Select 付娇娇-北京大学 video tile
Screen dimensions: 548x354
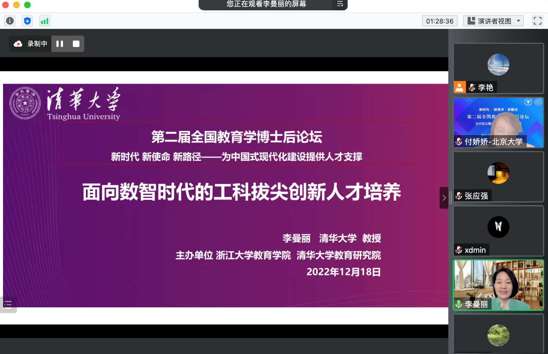coord(498,122)
